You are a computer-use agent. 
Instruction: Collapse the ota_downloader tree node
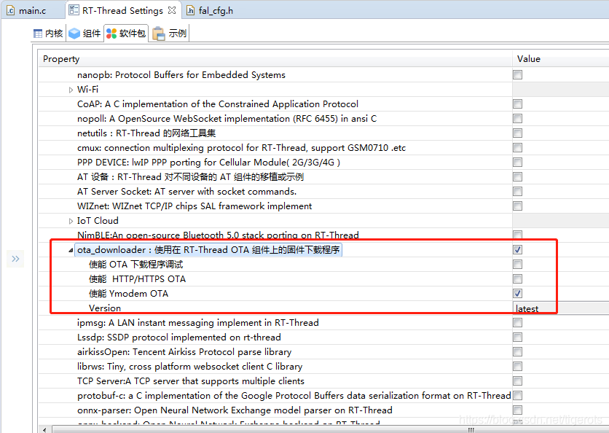point(71,250)
